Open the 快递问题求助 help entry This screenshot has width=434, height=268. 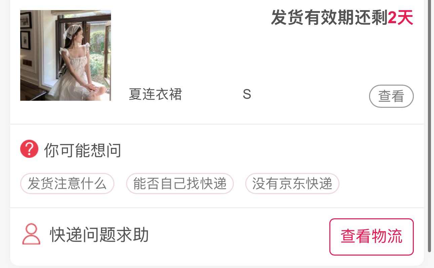point(99,234)
